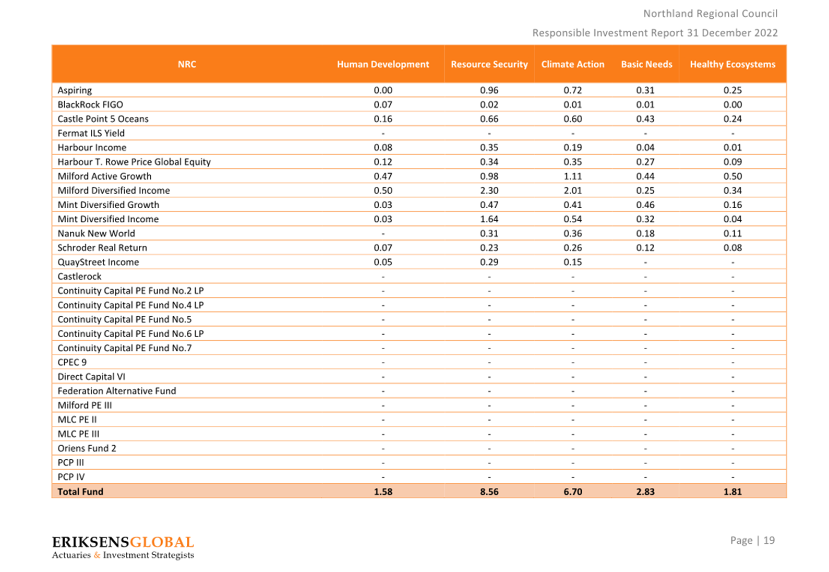Click the Aspiring row label
The width and height of the screenshot is (829, 572).
[75, 90]
